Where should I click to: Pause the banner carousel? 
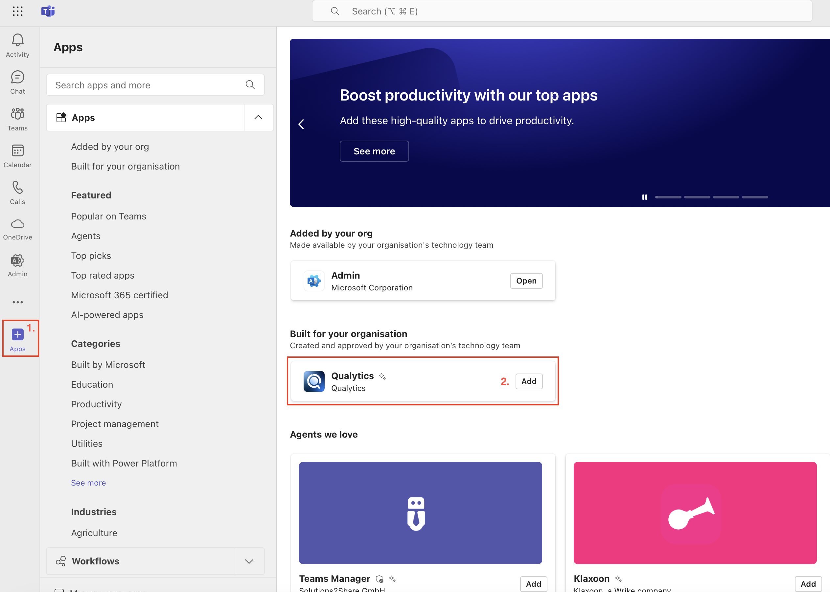pyautogui.click(x=644, y=197)
